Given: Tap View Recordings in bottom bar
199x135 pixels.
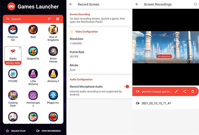Looking at the screenshot, I should [x=48, y=131].
